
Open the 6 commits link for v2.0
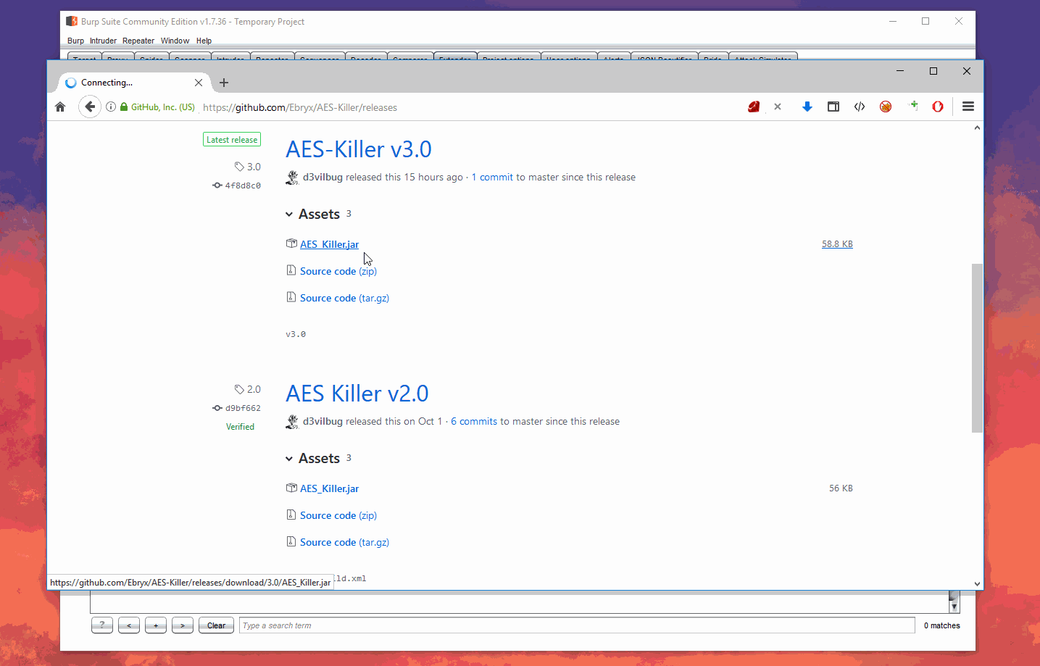474,422
